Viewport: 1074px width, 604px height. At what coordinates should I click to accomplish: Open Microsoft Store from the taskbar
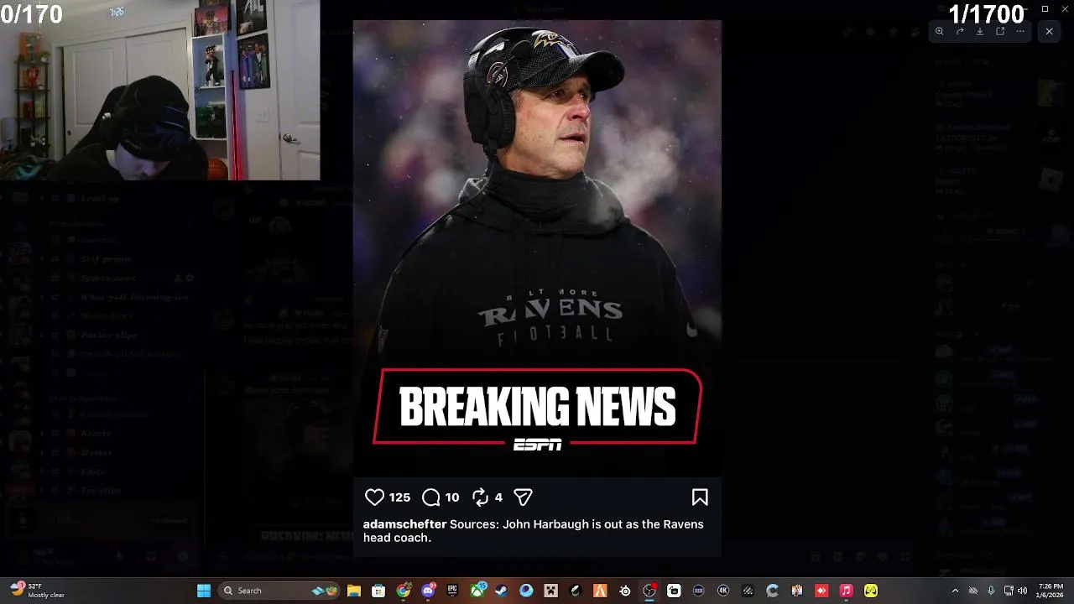click(x=378, y=591)
